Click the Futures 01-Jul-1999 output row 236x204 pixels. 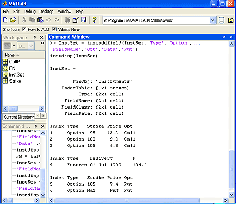pos(99,165)
